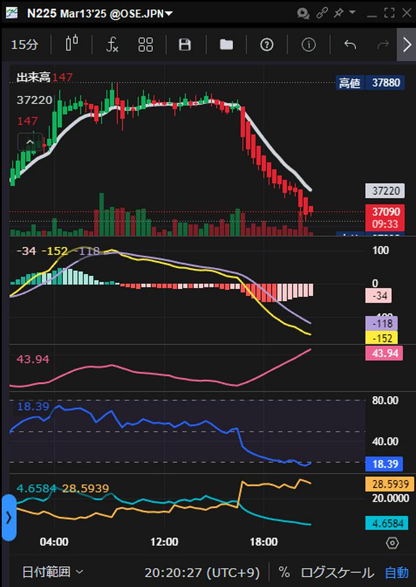Viewport: 416px width, 587px height.
Task: Open the indicators (fx) menu
Action: (x=112, y=45)
